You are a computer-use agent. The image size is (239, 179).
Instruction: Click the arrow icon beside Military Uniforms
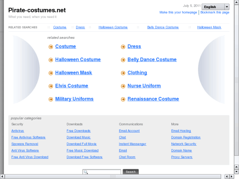click(x=51, y=99)
